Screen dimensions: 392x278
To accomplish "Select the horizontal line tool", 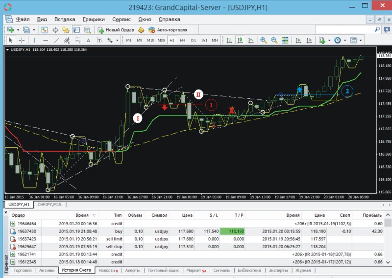I will [x=46, y=40].
